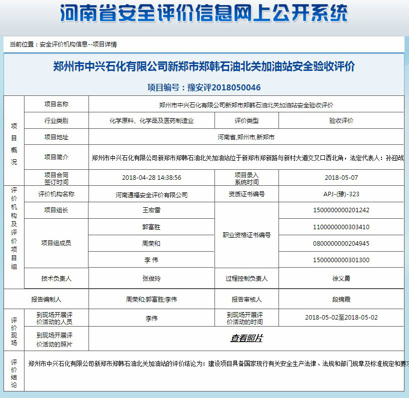The image size is (409, 398).
Task: Click process control lead 徐义勇
Action: [x=341, y=279]
